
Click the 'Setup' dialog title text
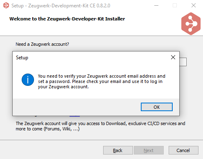tap(22, 58)
